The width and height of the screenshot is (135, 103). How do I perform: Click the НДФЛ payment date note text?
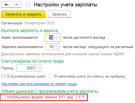tap(62, 54)
